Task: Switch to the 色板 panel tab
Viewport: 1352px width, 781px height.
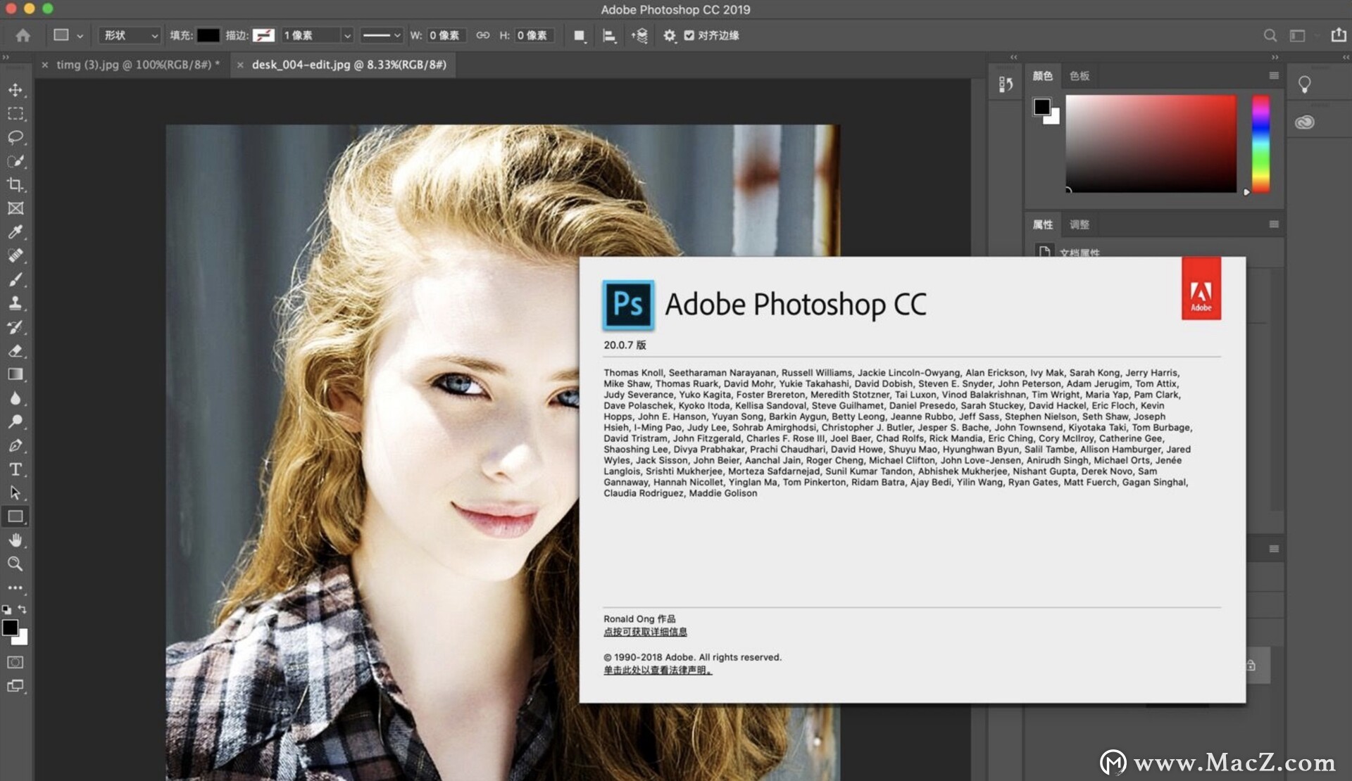Action: 1079,76
